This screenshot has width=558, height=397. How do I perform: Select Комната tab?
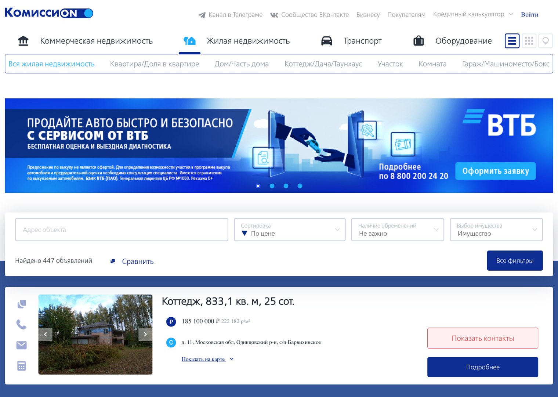(432, 64)
